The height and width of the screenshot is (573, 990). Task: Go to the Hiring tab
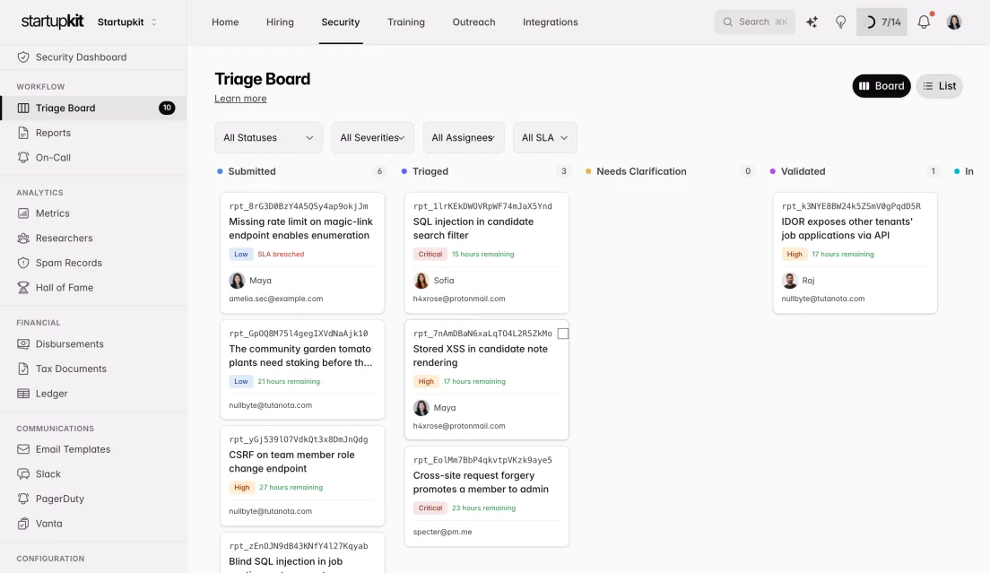[280, 22]
